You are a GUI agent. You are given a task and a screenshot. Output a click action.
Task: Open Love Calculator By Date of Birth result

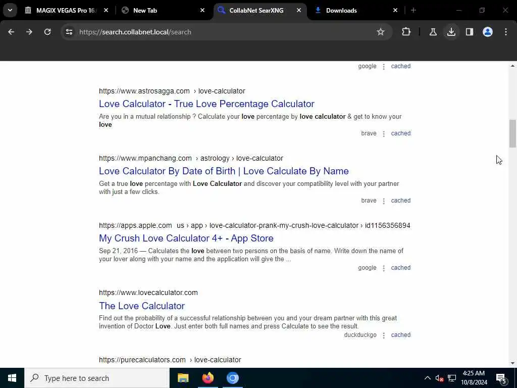coord(224,171)
